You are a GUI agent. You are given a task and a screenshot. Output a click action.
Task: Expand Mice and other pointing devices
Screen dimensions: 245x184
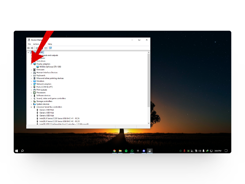click(x=31, y=78)
